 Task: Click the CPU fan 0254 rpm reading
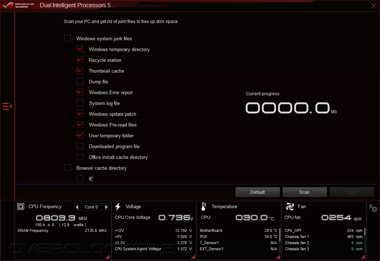click(342, 218)
